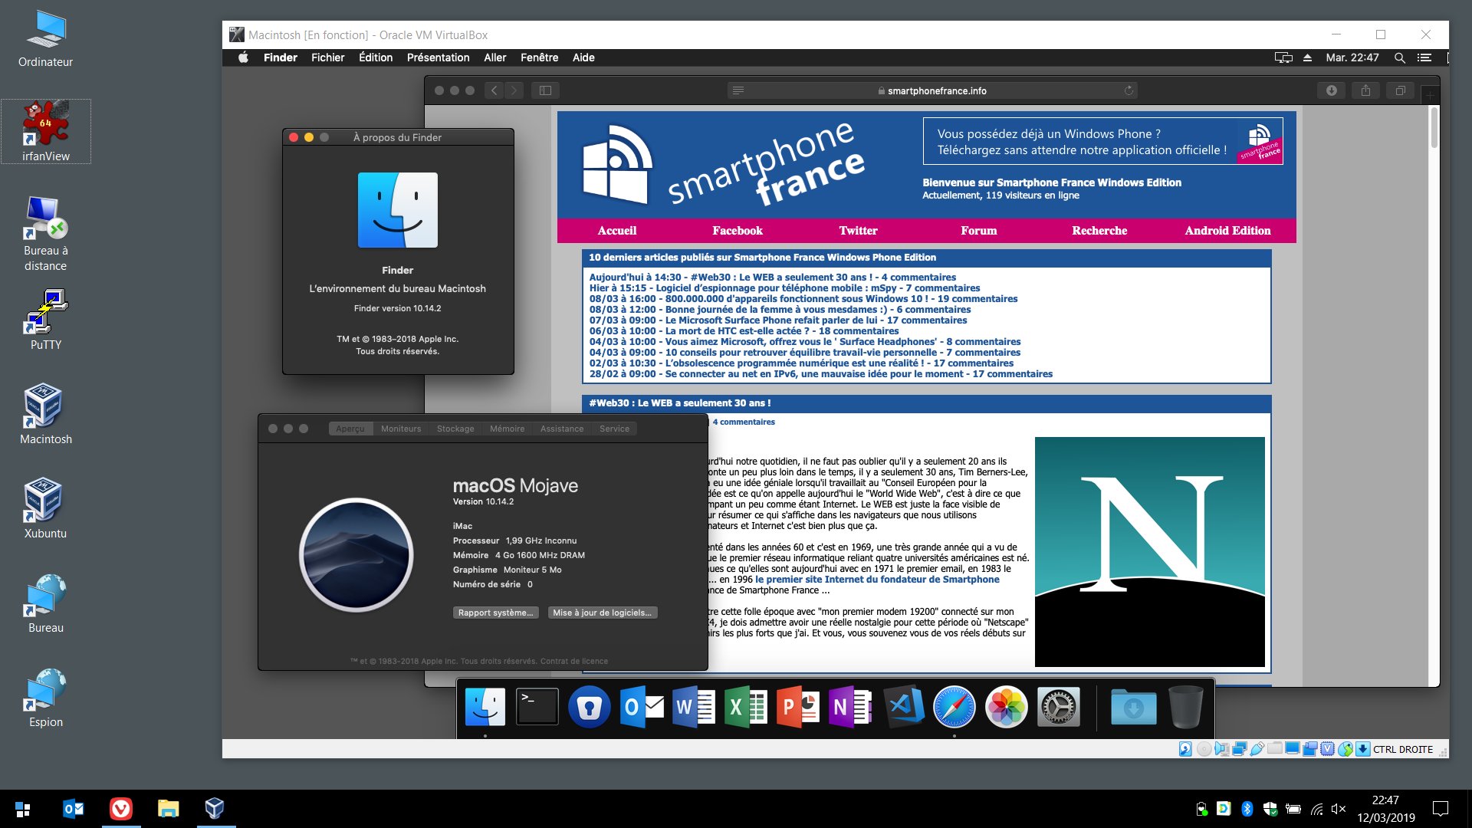Open the '4 commentaires' link under Web30
1472x828 pixels.
coord(743,422)
